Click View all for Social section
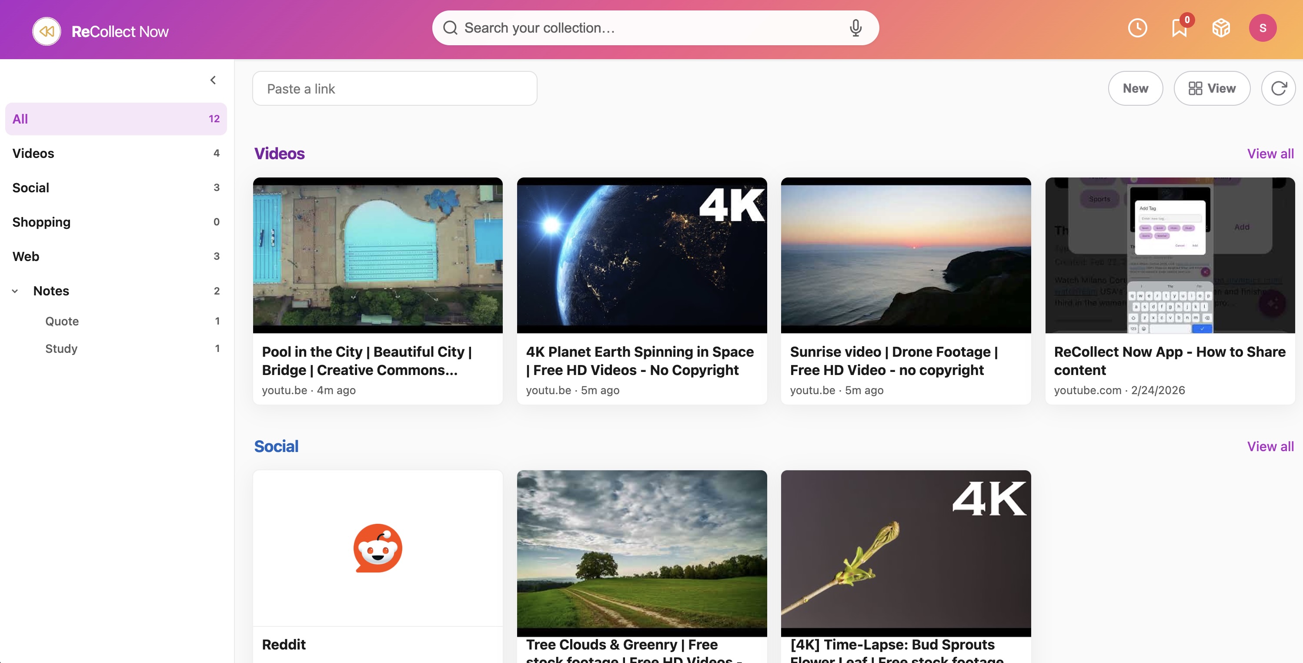Screen dimensions: 1303x663 click(1270, 446)
